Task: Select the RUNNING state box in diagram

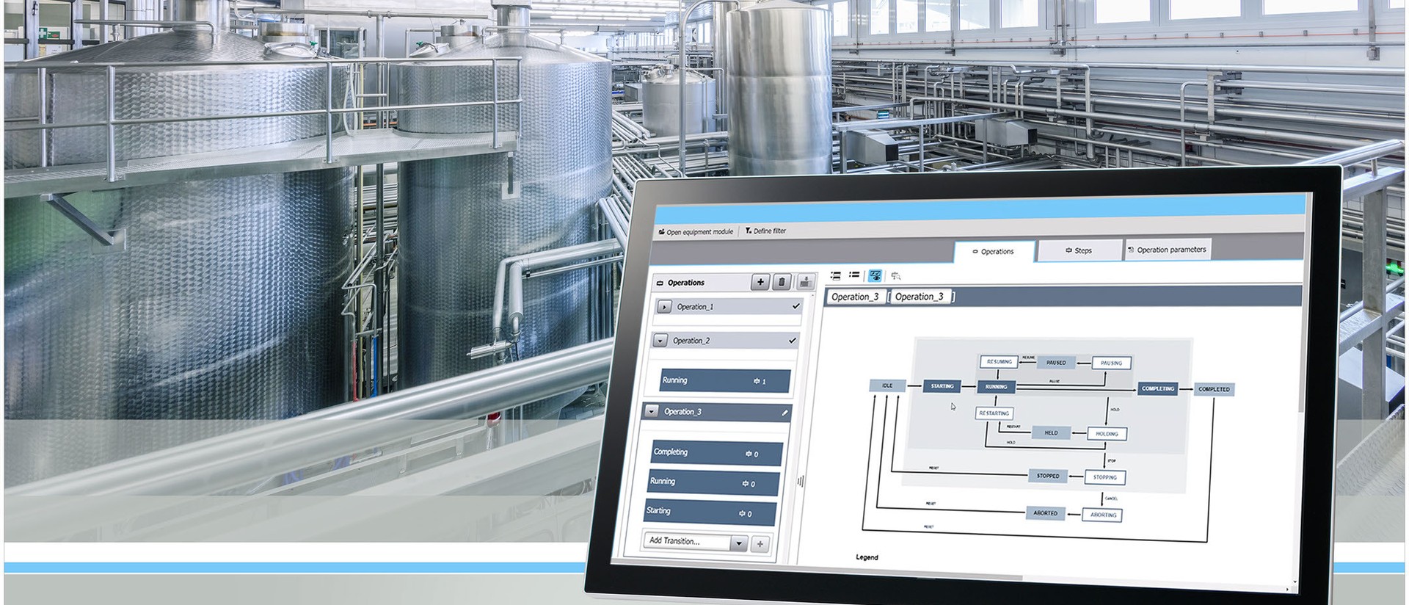Action: point(996,387)
